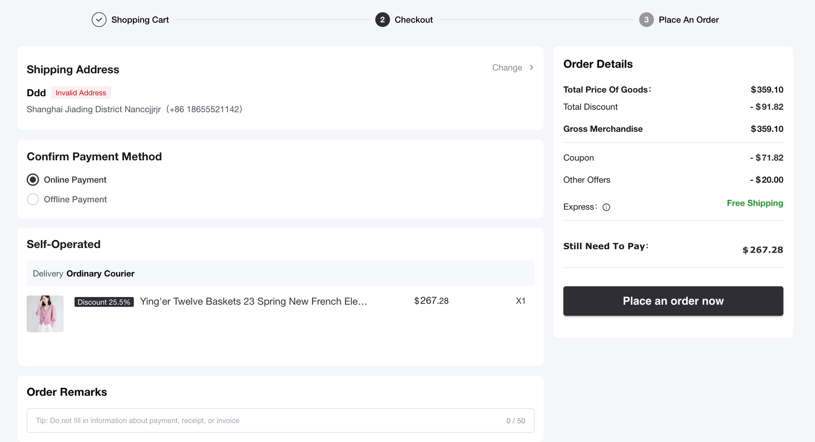
Task: Click the Express info icon
Action: [x=606, y=207]
